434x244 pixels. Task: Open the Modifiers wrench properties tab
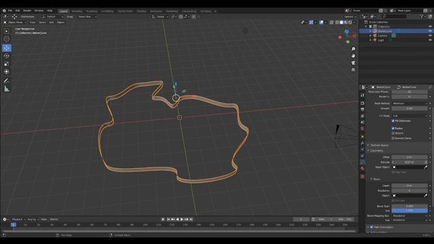(x=363, y=143)
